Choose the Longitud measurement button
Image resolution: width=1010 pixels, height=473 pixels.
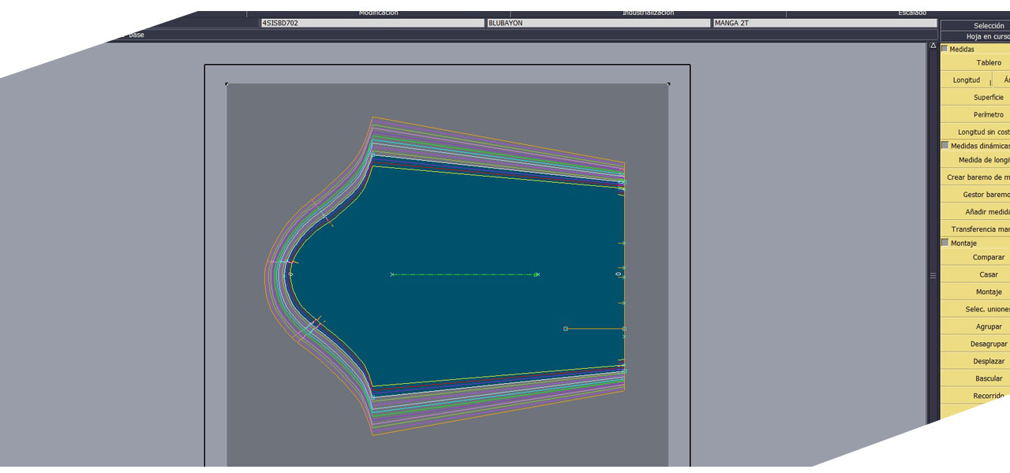966,80
